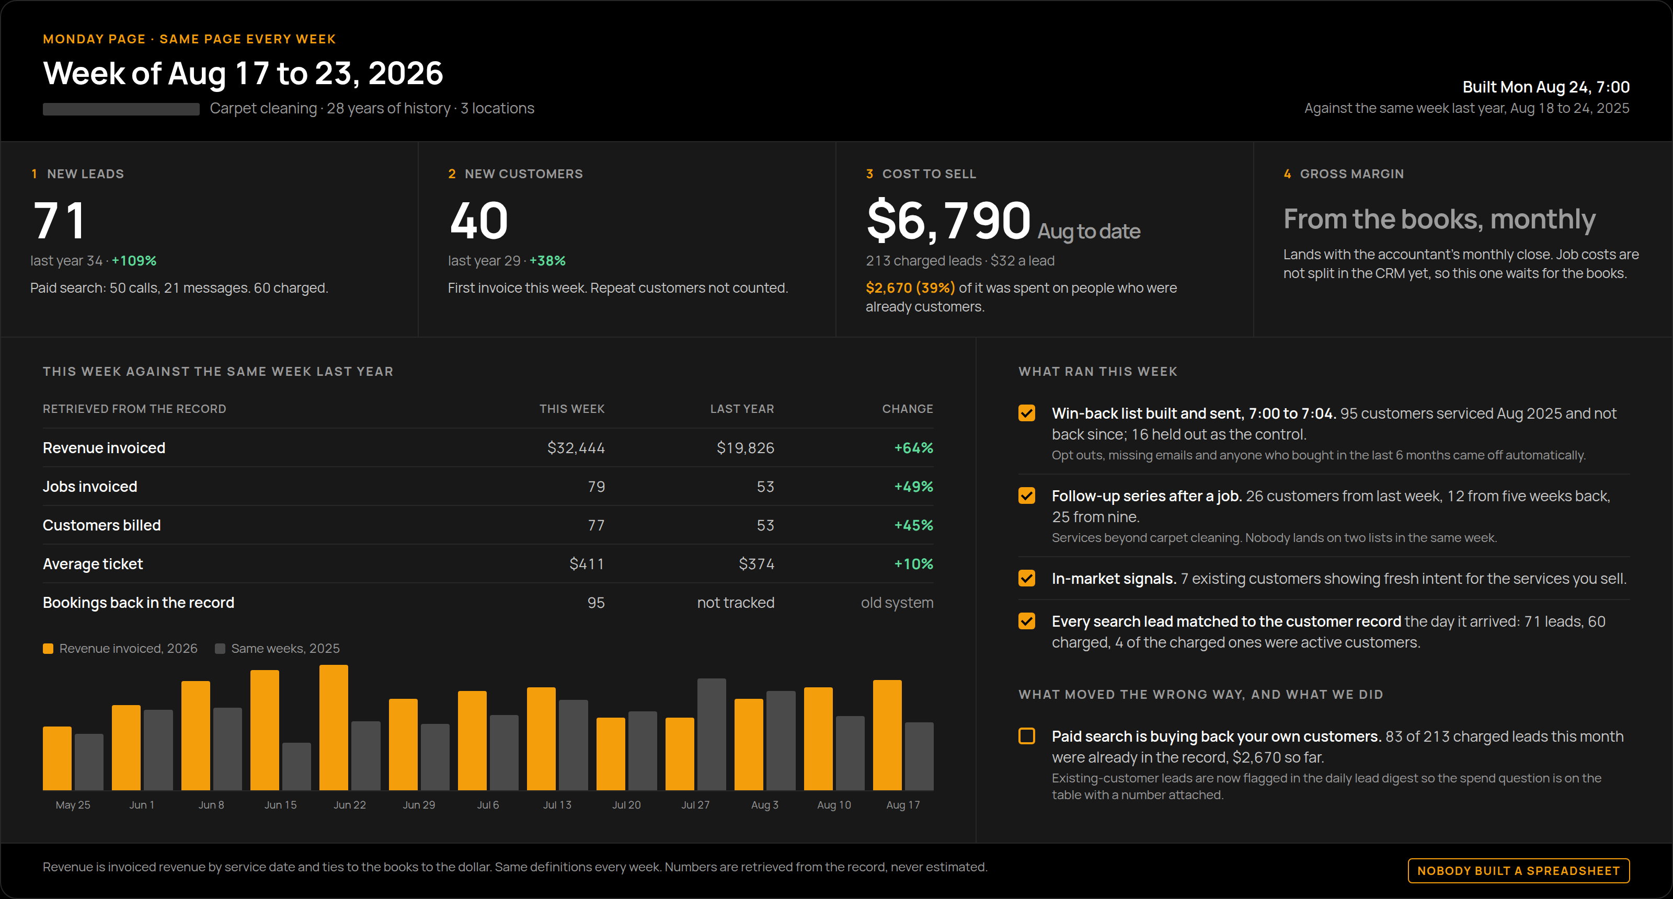Select the orange revenue bar for May 25
Image resolution: width=1673 pixels, height=899 pixels.
pyautogui.click(x=57, y=758)
